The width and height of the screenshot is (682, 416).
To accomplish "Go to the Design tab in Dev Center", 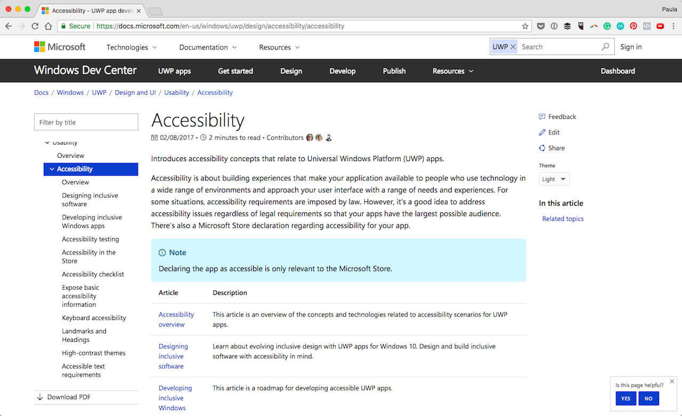I will [291, 71].
